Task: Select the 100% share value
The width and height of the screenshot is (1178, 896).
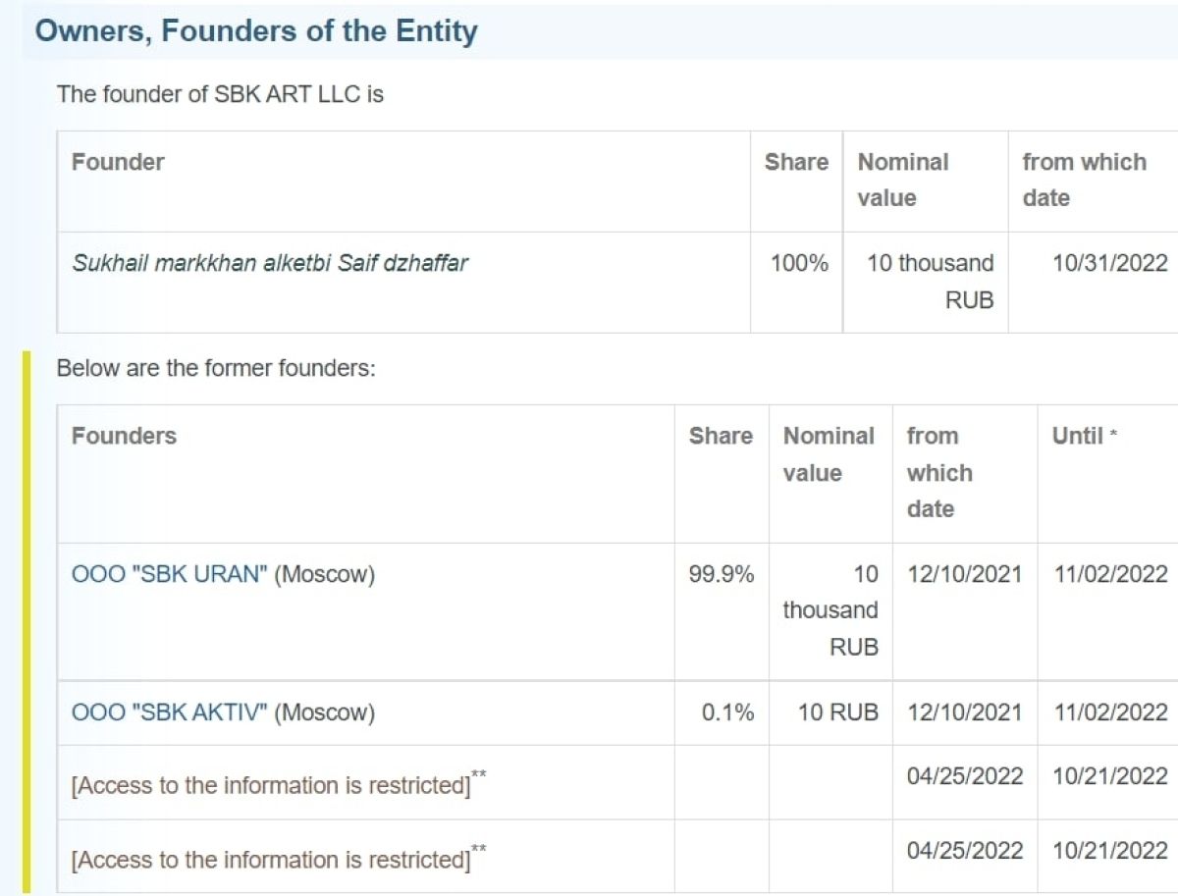Action: coord(799,263)
